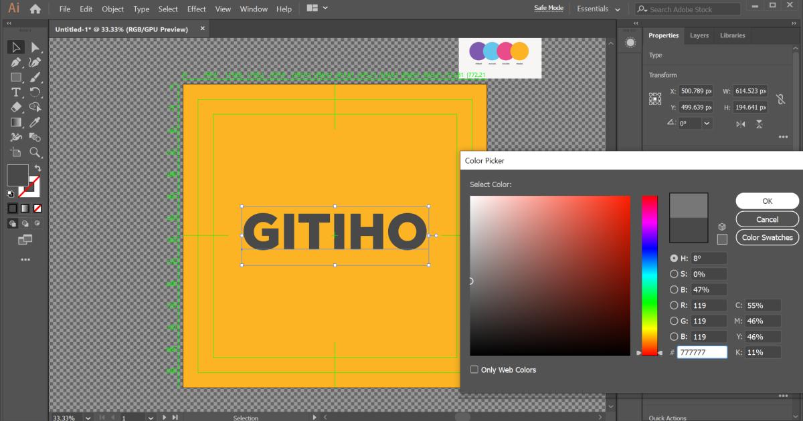Enable the Only Web Colors checkbox

pos(474,370)
